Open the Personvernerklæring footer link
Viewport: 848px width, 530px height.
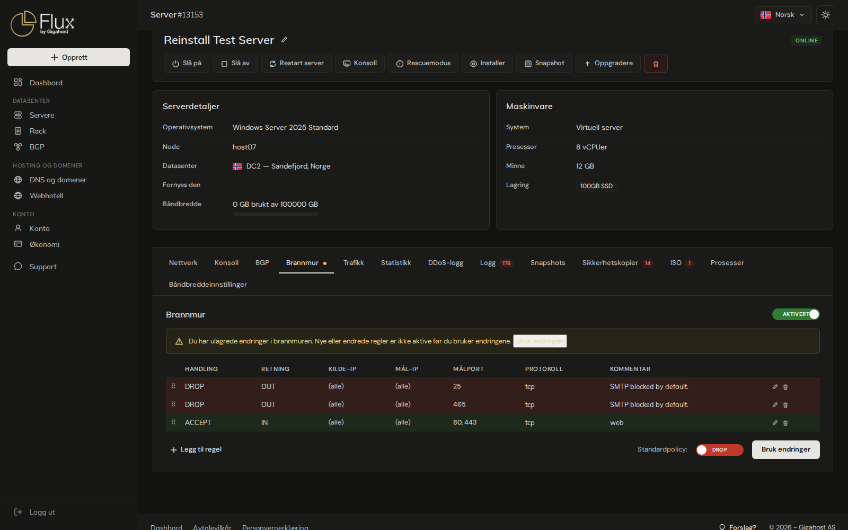point(275,527)
